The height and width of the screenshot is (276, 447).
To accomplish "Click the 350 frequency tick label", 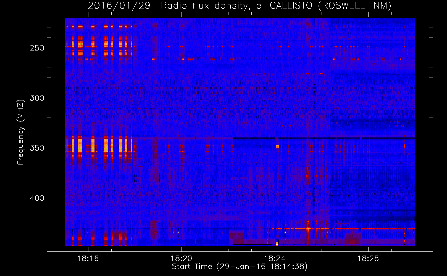I will (x=37, y=148).
